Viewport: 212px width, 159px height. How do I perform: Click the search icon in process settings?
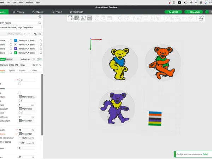coord(40,65)
